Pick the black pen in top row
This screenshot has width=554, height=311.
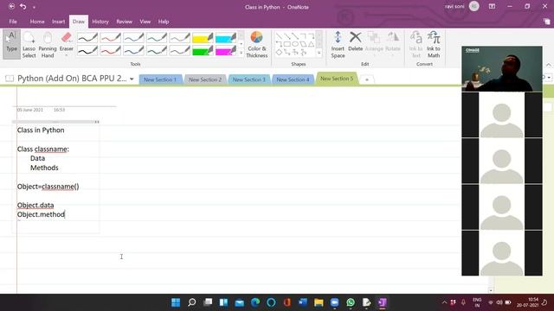(x=87, y=37)
